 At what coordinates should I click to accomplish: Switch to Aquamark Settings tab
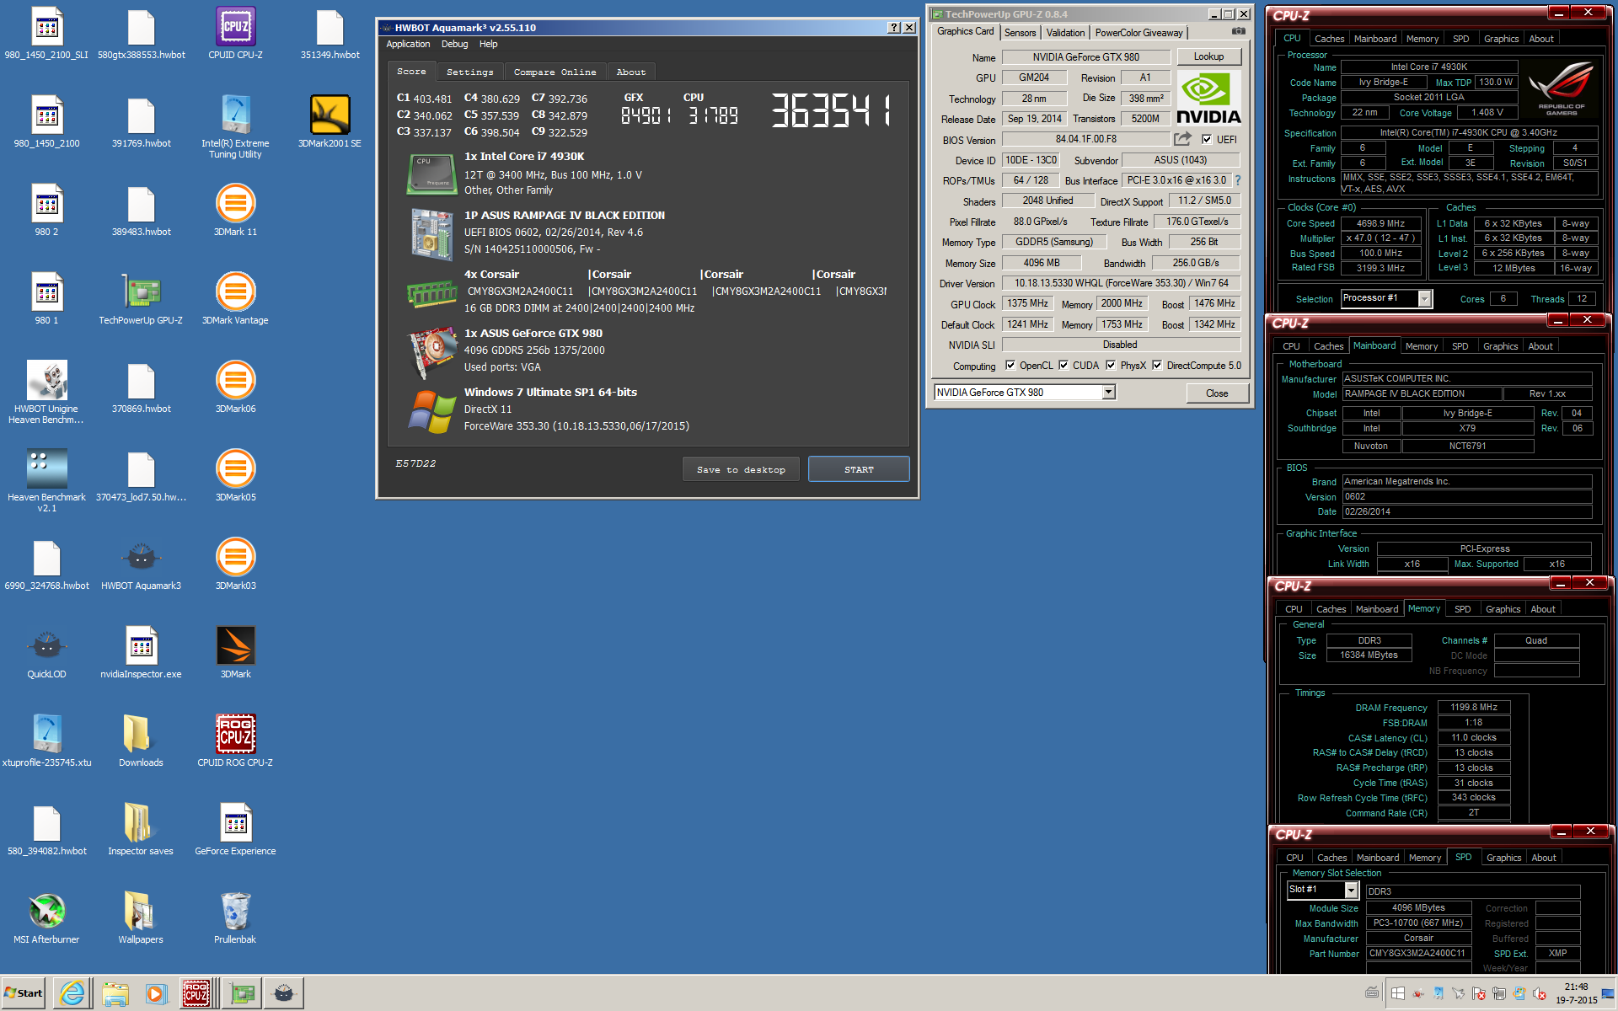pos(469,72)
